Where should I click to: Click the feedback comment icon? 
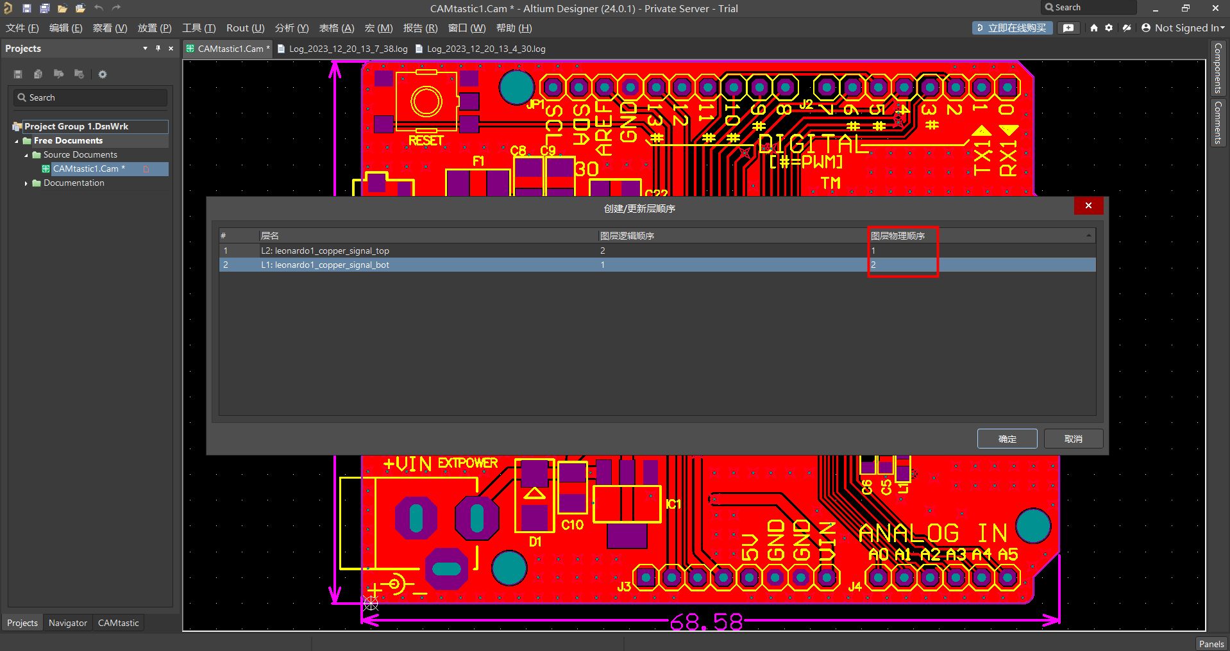tap(1068, 28)
